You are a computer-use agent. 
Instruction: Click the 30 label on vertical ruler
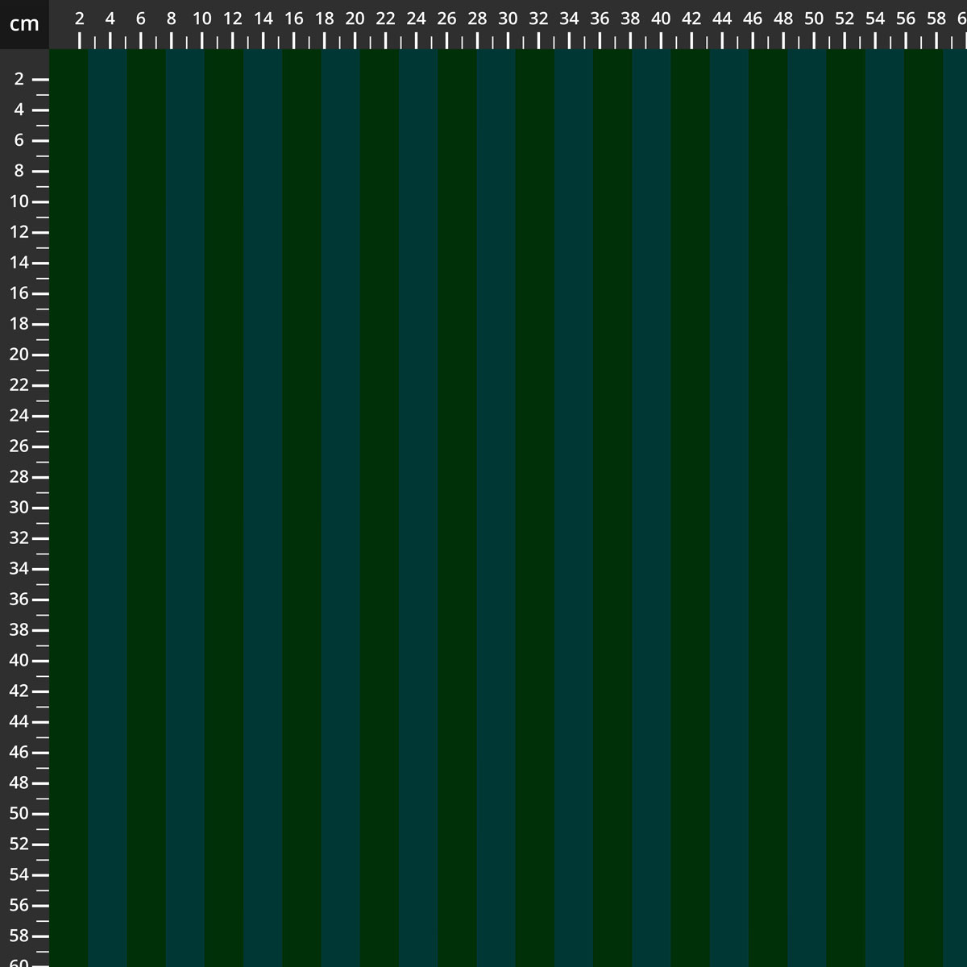click(x=18, y=508)
